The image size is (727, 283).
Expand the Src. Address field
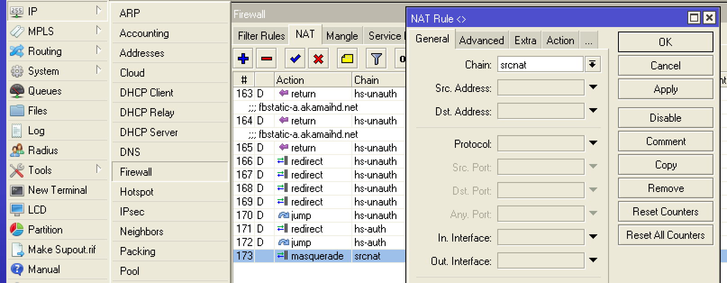(x=593, y=87)
